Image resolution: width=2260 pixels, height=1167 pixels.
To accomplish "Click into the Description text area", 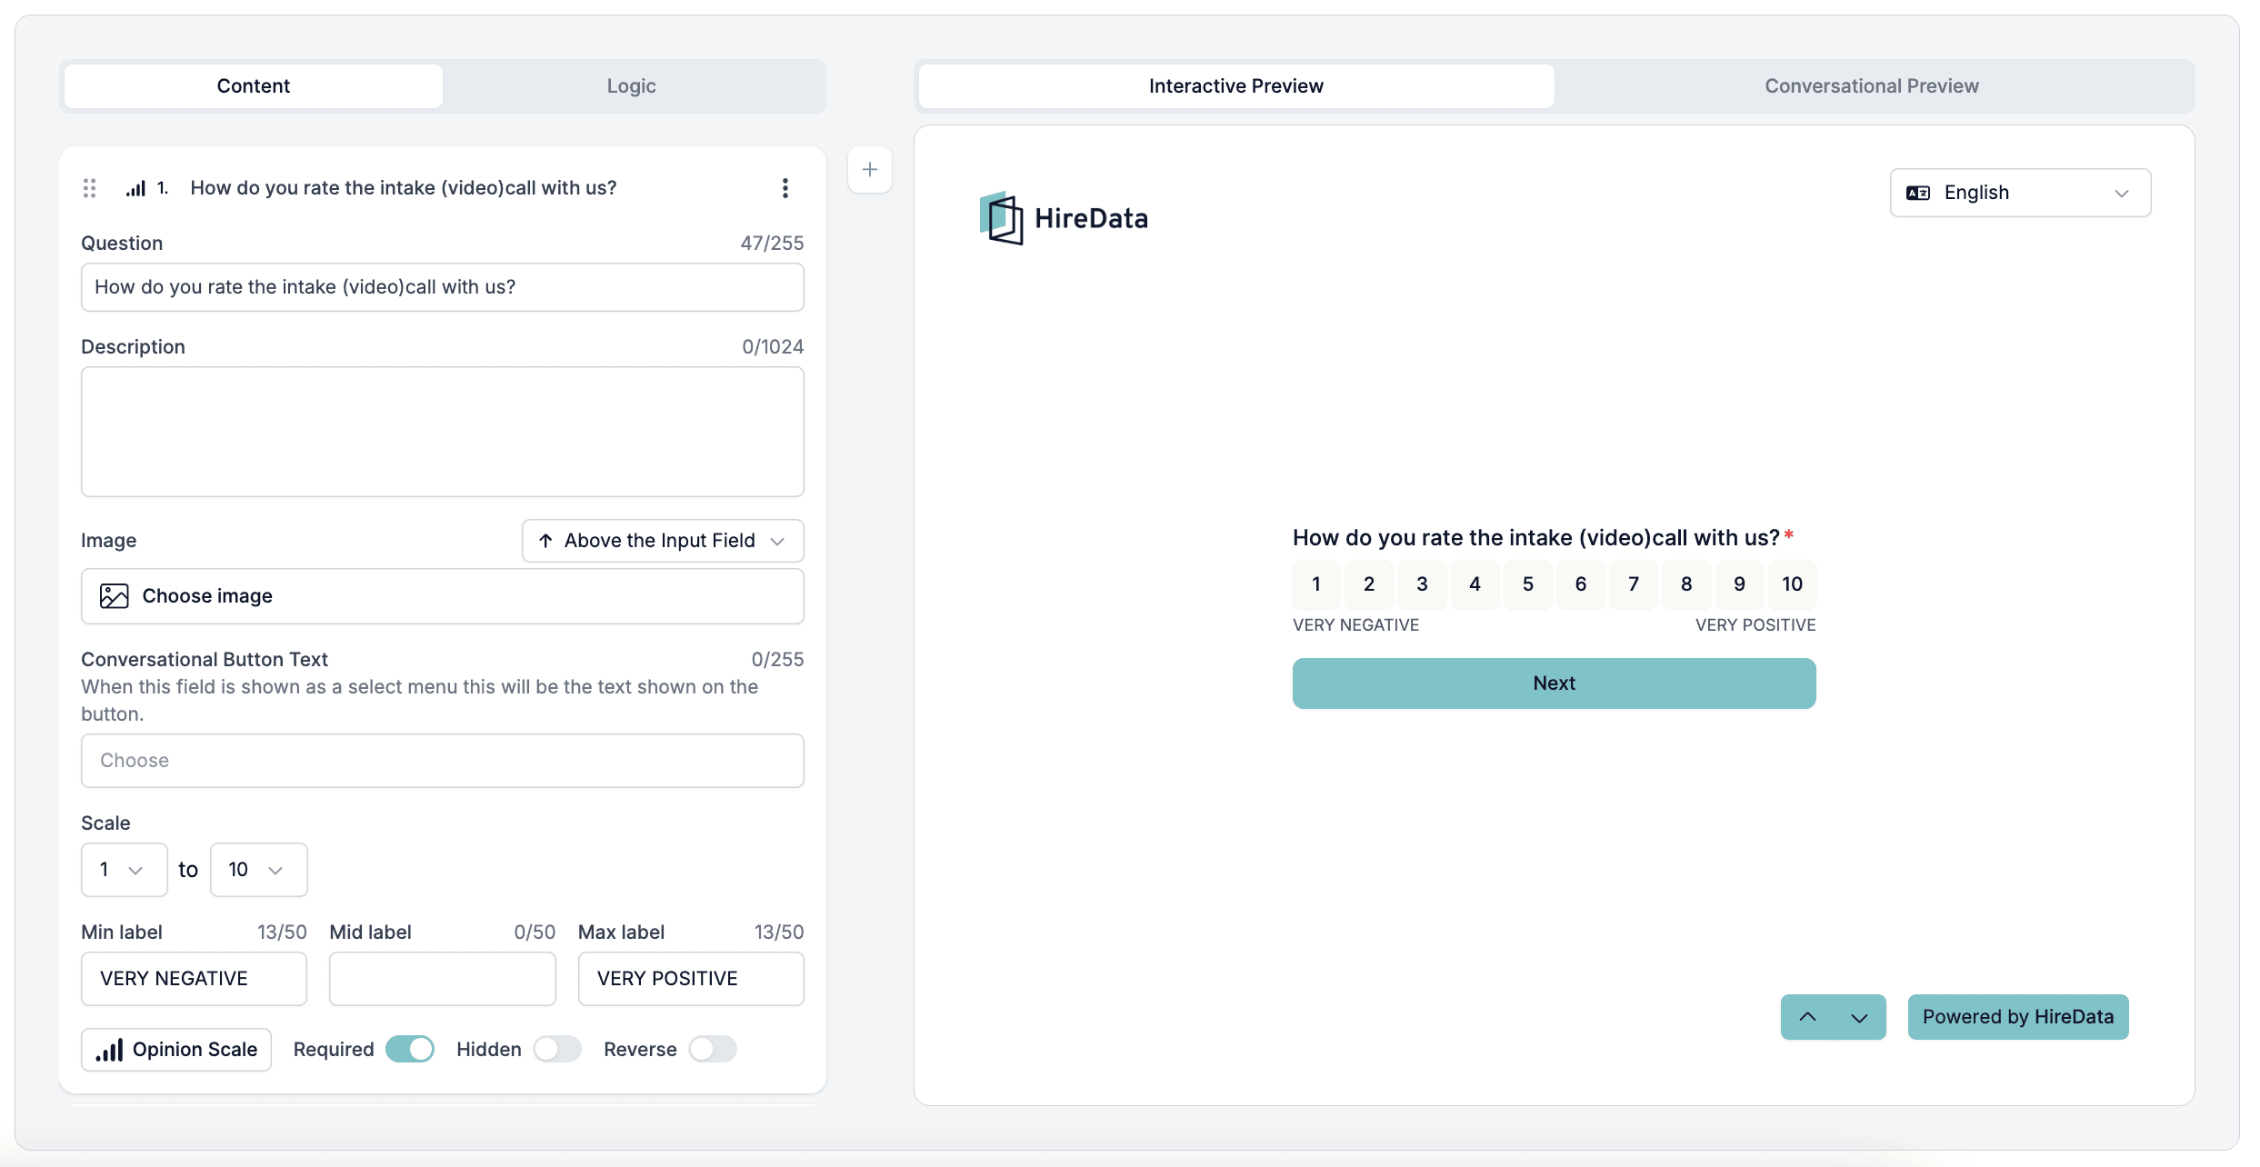I will (443, 432).
